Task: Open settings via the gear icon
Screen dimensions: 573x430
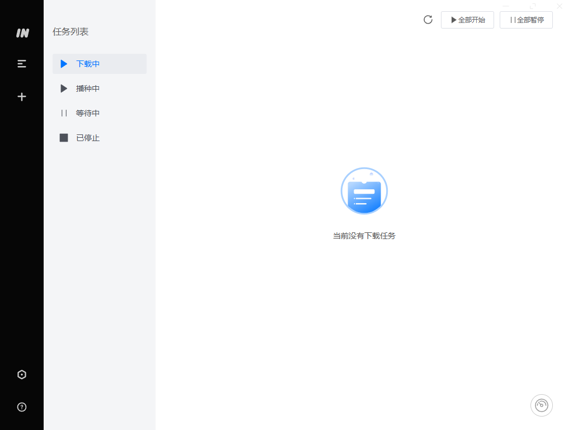Action: (22, 375)
